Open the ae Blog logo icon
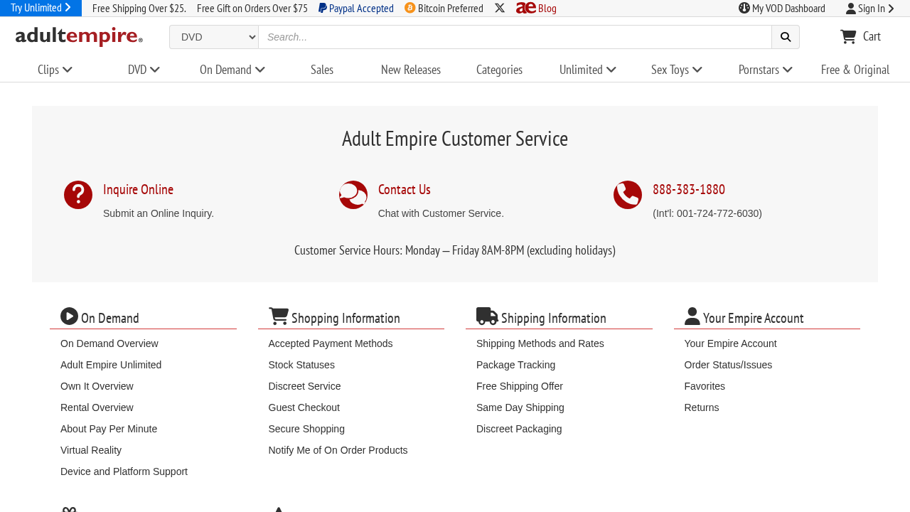910x512 pixels. [x=526, y=8]
